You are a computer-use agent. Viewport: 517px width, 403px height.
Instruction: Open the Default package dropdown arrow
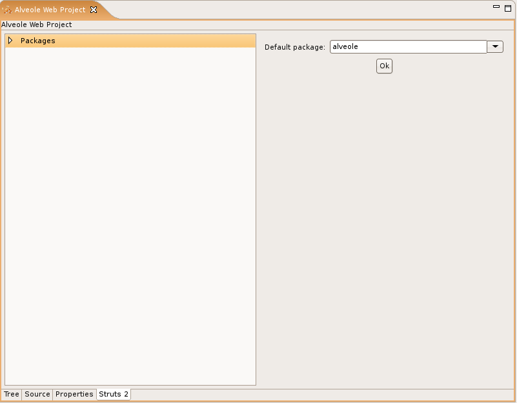pos(495,47)
